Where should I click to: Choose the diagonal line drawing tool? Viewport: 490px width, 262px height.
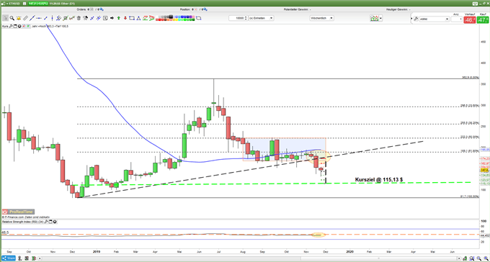click(32, 18)
